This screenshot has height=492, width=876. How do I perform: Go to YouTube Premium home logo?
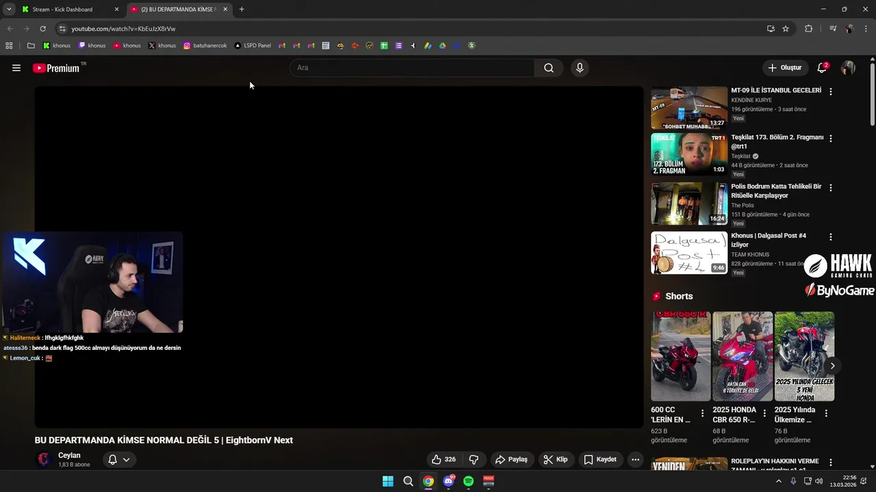pos(56,68)
